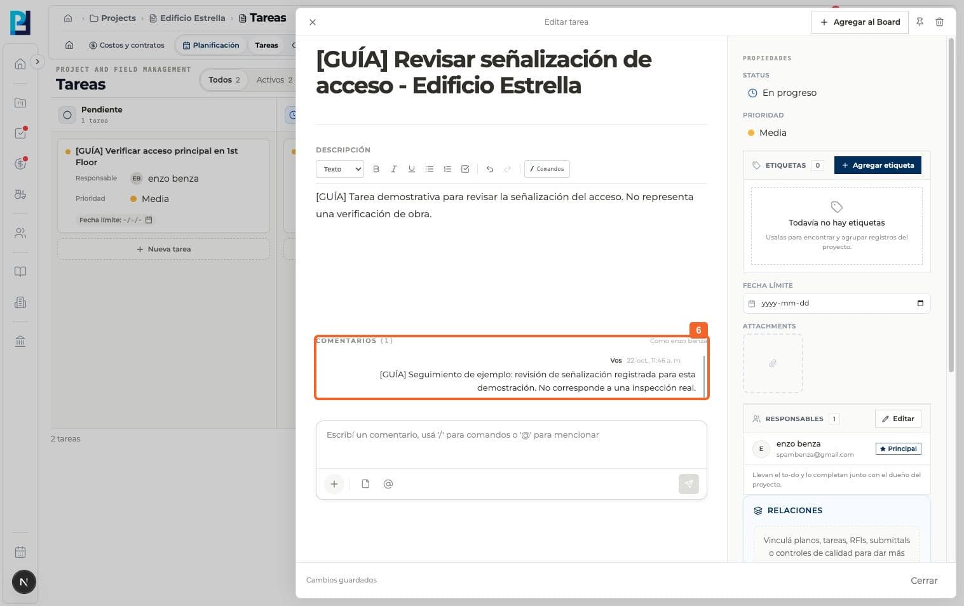
Task: Undo the last description edit
Action: coord(490,169)
